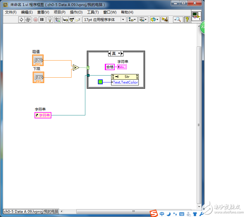246x217 pixels.
Task: Select the Greater Than comparison node
Action: coord(76,68)
